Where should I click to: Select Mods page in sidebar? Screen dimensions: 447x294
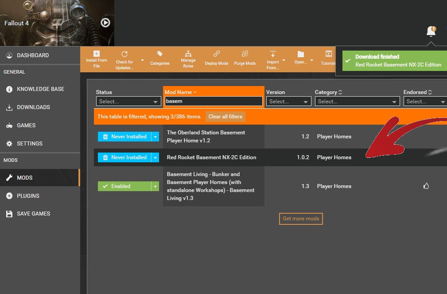click(40, 177)
